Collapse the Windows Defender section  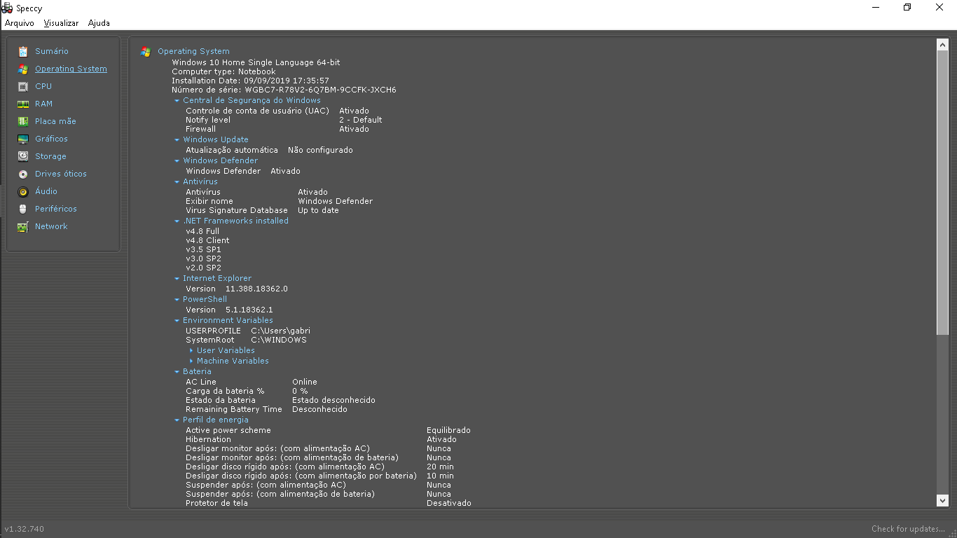(x=177, y=161)
